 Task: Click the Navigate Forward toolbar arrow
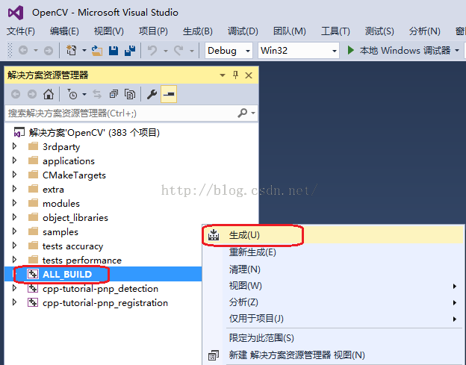coord(49,51)
